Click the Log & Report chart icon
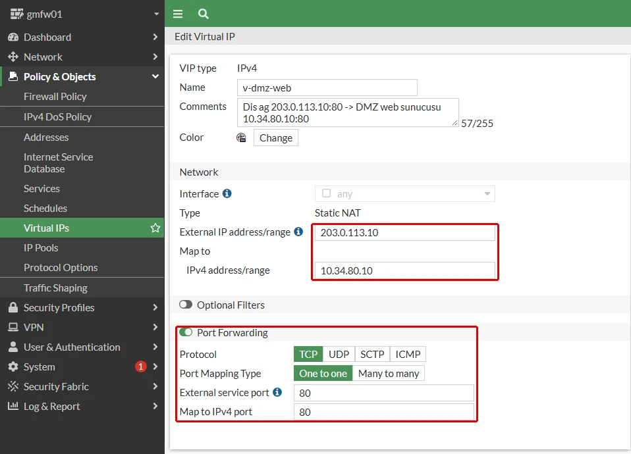Viewport: 631px width, 454px height. pos(13,406)
